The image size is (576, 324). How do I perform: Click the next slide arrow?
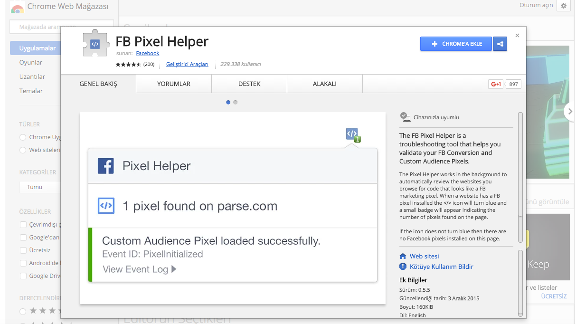(x=569, y=112)
